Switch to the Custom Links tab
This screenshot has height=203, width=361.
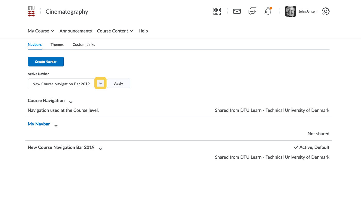[x=84, y=45]
